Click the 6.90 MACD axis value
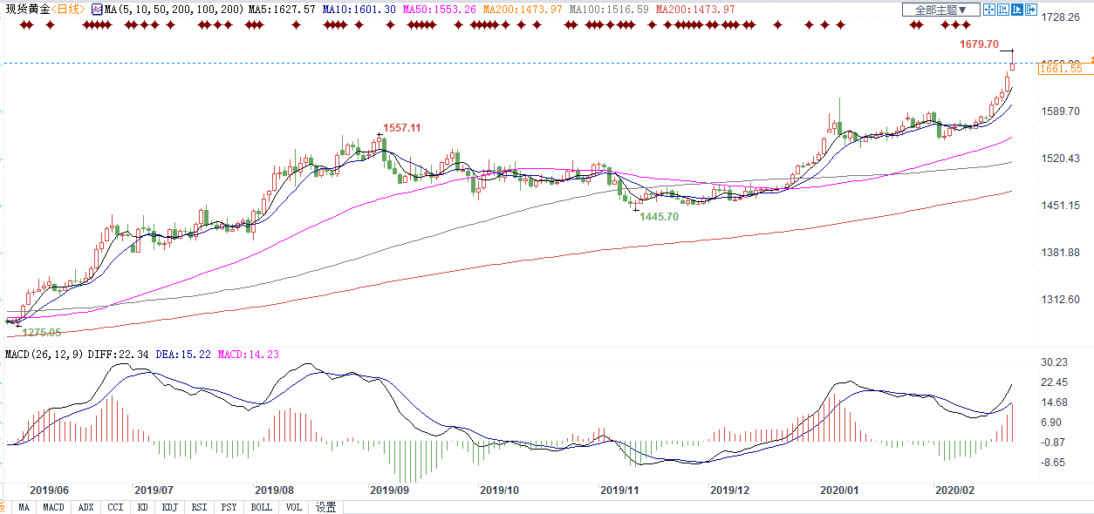This screenshot has height=514, width=1094. [x=1052, y=422]
